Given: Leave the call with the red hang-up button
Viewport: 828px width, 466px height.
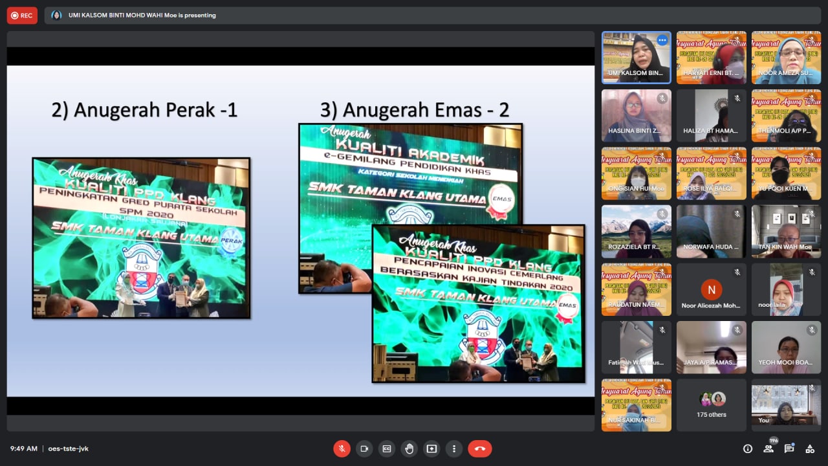Looking at the screenshot, I should pyautogui.click(x=480, y=449).
